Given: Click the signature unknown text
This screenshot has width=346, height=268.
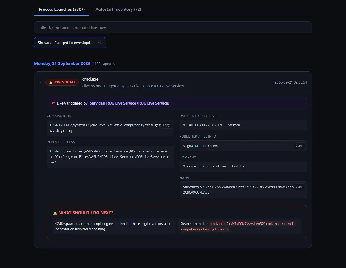Looking at the screenshot, I should point(200,146).
